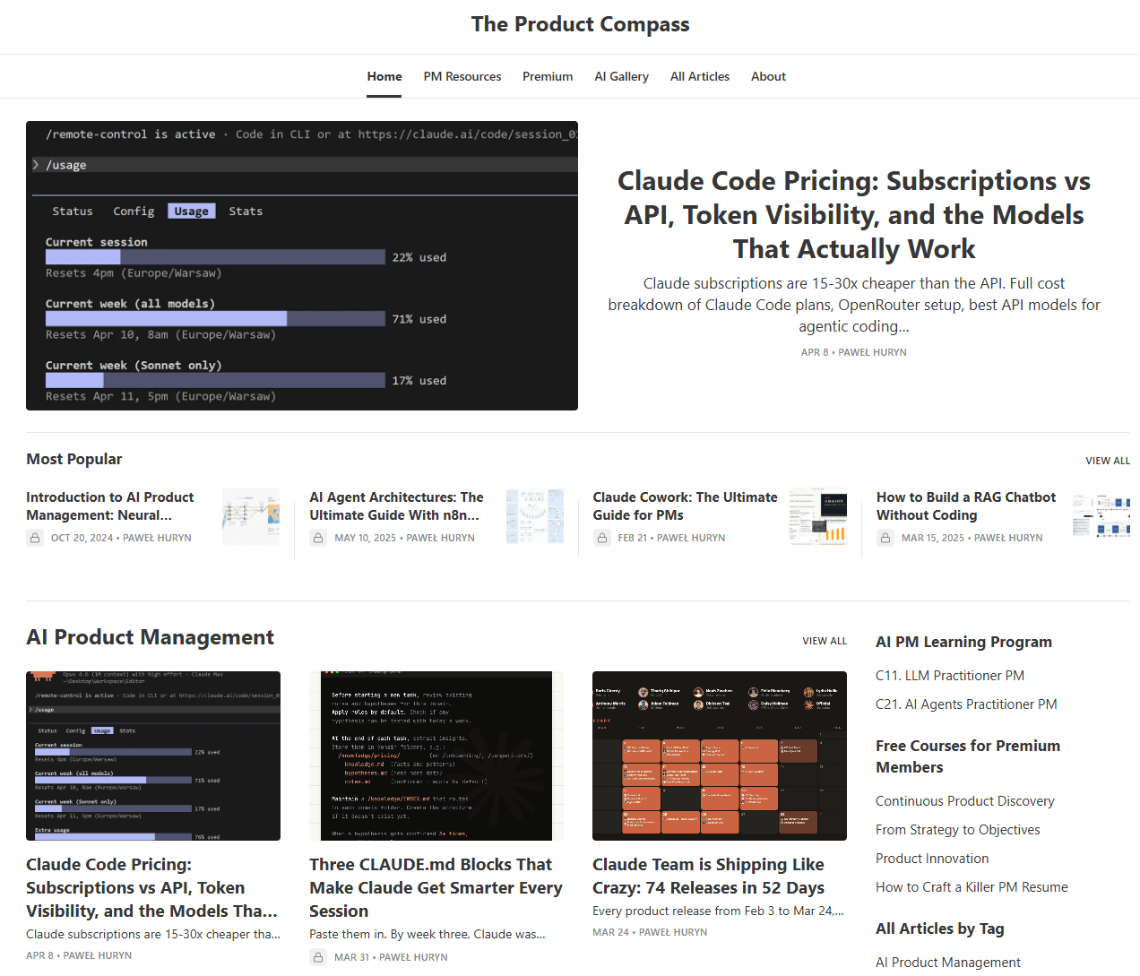Click the AI PM Learning Program heading
1140x976 pixels.
point(964,642)
